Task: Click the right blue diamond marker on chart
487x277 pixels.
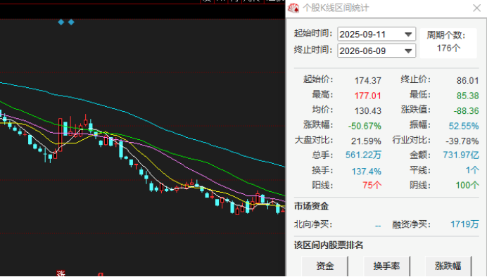Action: (x=71, y=22)
